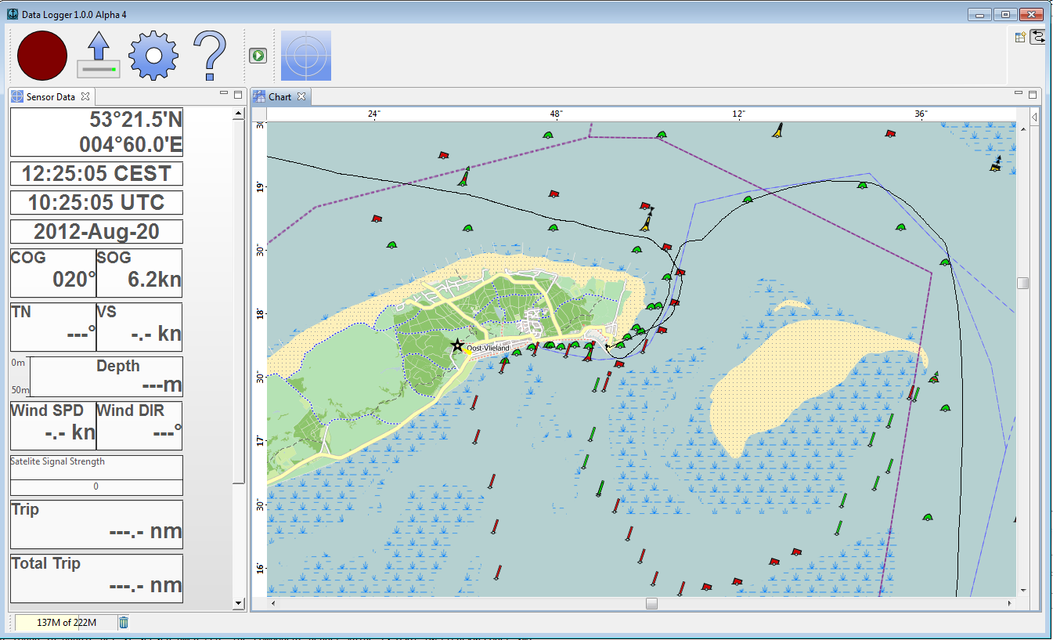The height and width of the screenshot is (640, 1053).
Task: Click the star marker at Oost-Vlieland
Action: pyautogui.click(x=457, y=345)
